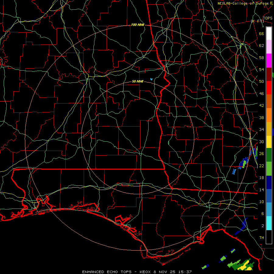
Task: Click the Enhanced Echo Tops KEOX caption
Action: coord(137,272)
